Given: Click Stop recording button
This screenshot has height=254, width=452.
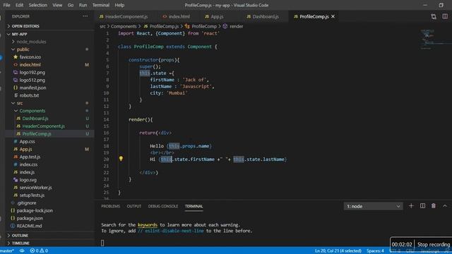Looking at the screenshot, I should coord(434,245).
